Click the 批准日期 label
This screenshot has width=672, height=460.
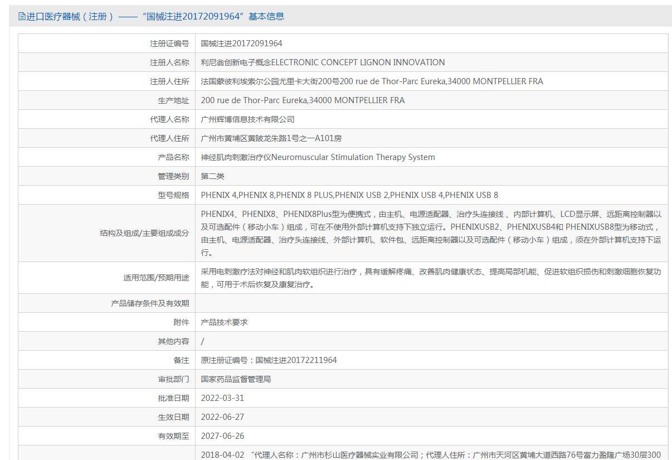173,398
